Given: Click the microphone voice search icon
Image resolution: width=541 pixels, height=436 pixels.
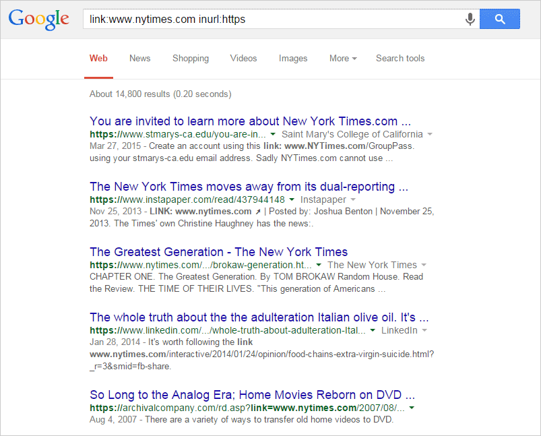Looking at the screenshot, I should click(x=470, y=19).
